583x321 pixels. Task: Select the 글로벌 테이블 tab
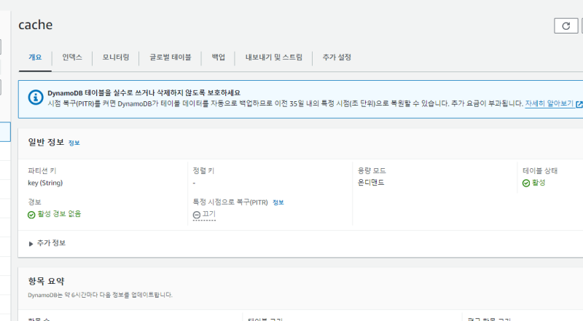pyautogui.click(x=170, y=57)
